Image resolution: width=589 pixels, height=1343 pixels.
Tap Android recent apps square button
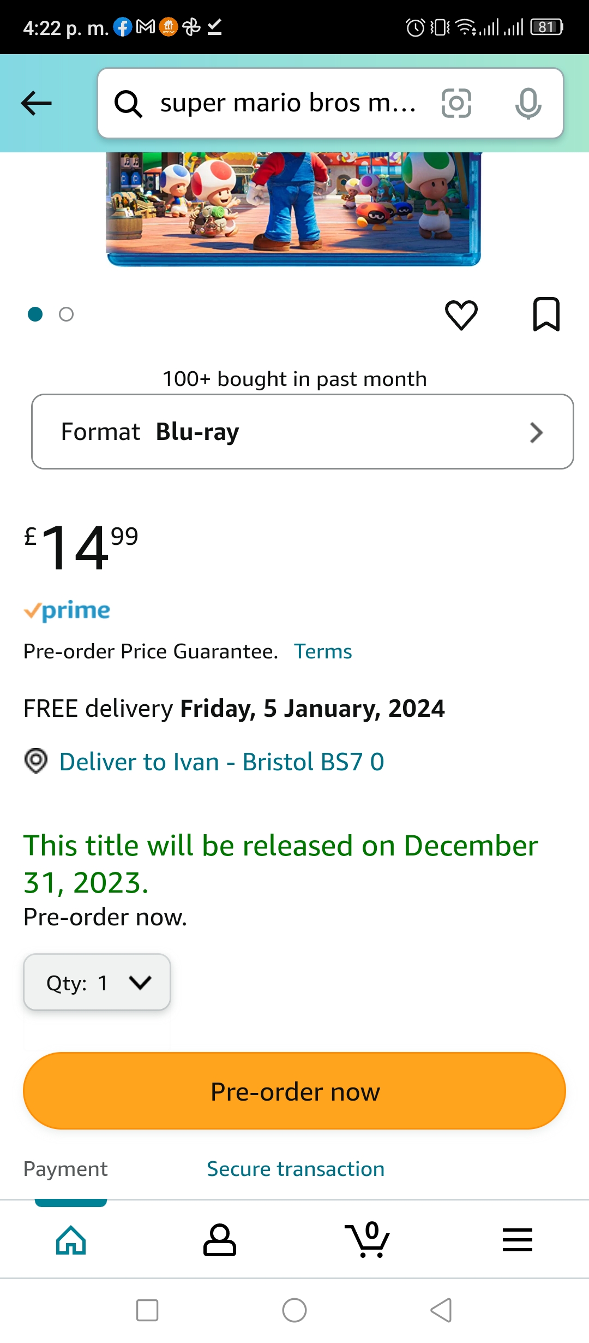[147, 1310]
